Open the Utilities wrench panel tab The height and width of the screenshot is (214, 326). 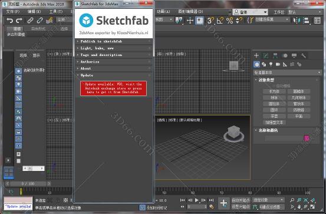(304, 55)
